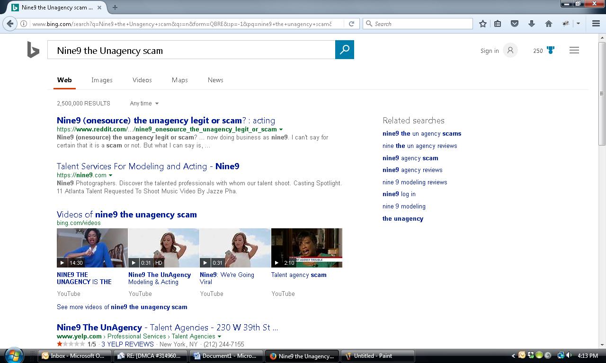Reload the page with the refresh icon
The height and width of the screenshot is (363, 606).
(x=351, y=24)
